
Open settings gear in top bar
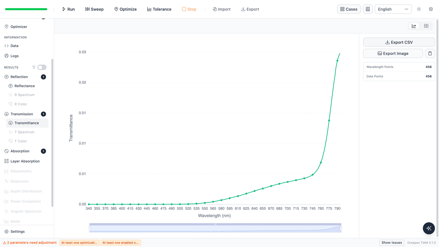(431, 9)
